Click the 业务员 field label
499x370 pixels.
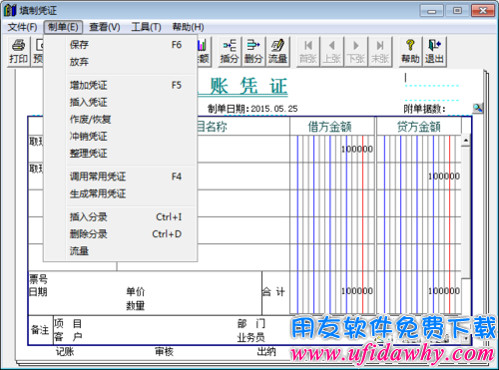point(251,337)
